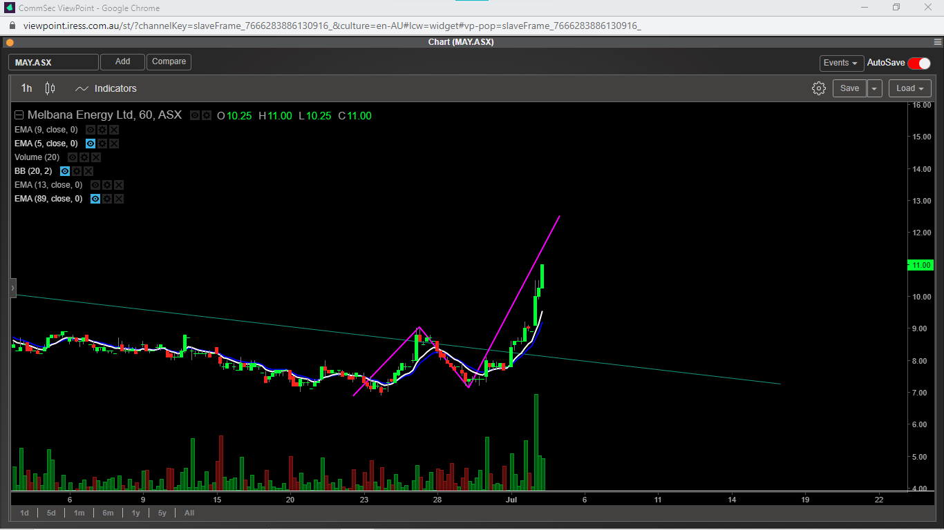Image resolution: width=944 pixels, height=530 pixels.
Task: Open the candlestick chart type selector
Action: tap(50, 88)
